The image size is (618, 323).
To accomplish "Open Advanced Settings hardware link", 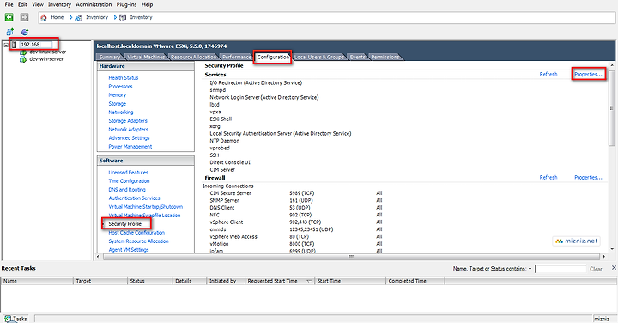I will coord(129,138).
